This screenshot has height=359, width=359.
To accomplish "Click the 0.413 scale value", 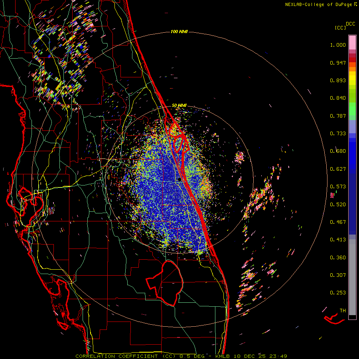I will 338,240.
